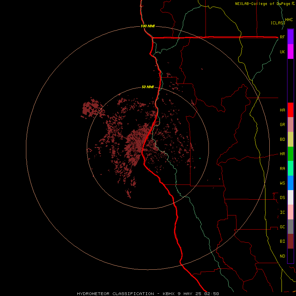Select the white DS legend swatch

290,197
